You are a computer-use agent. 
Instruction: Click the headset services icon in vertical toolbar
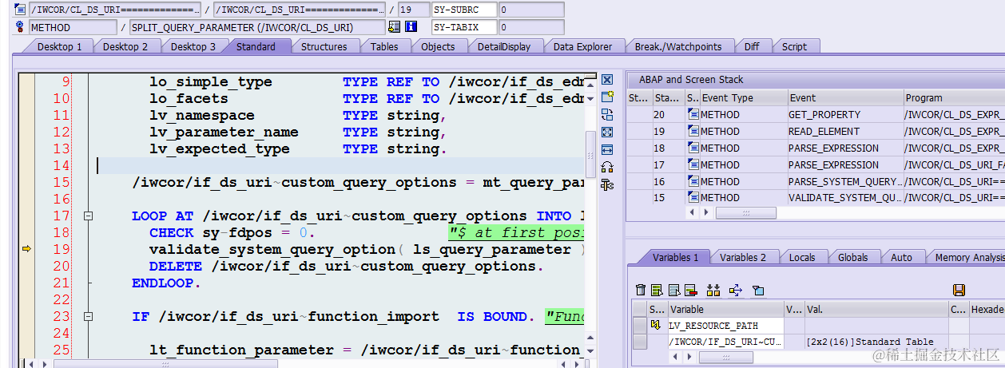(607, 167)
